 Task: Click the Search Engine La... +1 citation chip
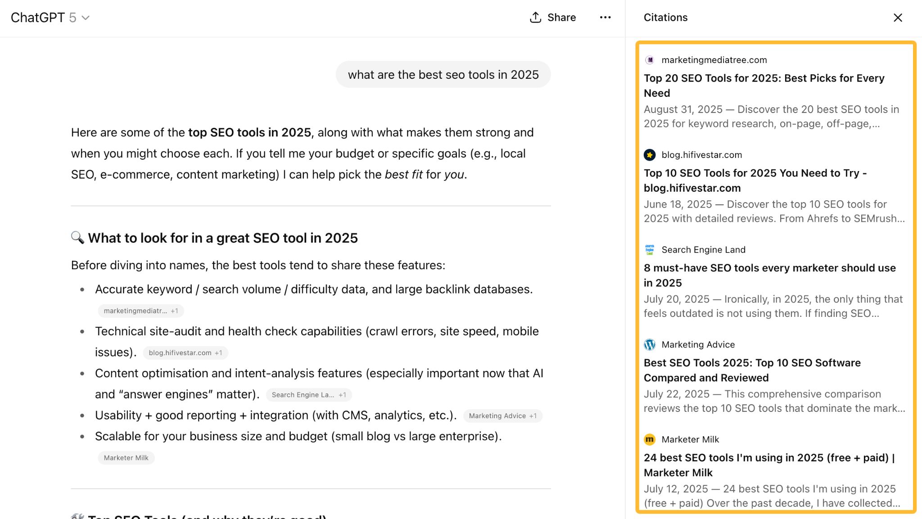point(308,395)
